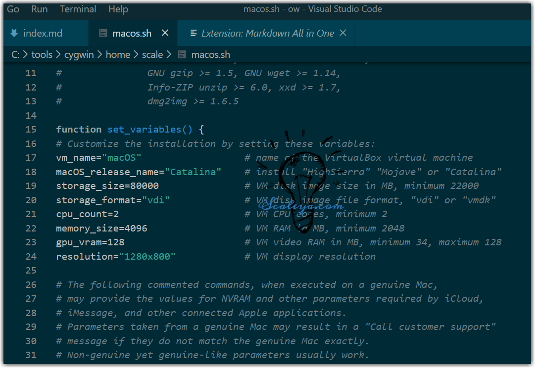Click the file icon in the macos.sh breadcrumb
The width and height of the screenshot is (535, 368).
(x=182, y=54)
